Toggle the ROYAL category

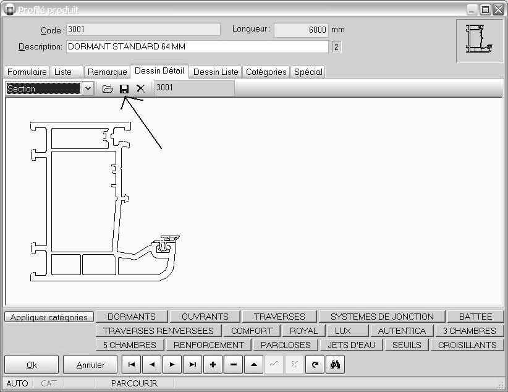pyautogui.click(x=303, y=331)
